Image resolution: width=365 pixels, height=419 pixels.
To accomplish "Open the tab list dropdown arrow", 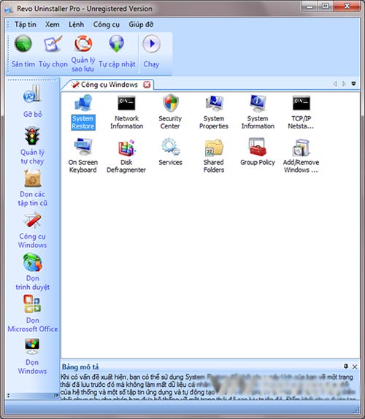I will click(353, 84).
